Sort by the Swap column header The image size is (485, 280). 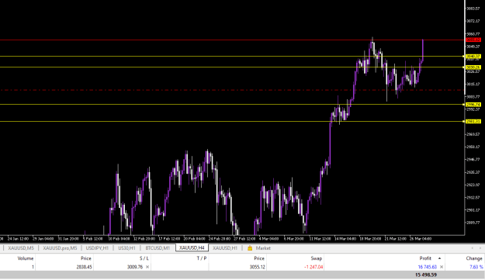pyautogui.click(x=316, y=258)
